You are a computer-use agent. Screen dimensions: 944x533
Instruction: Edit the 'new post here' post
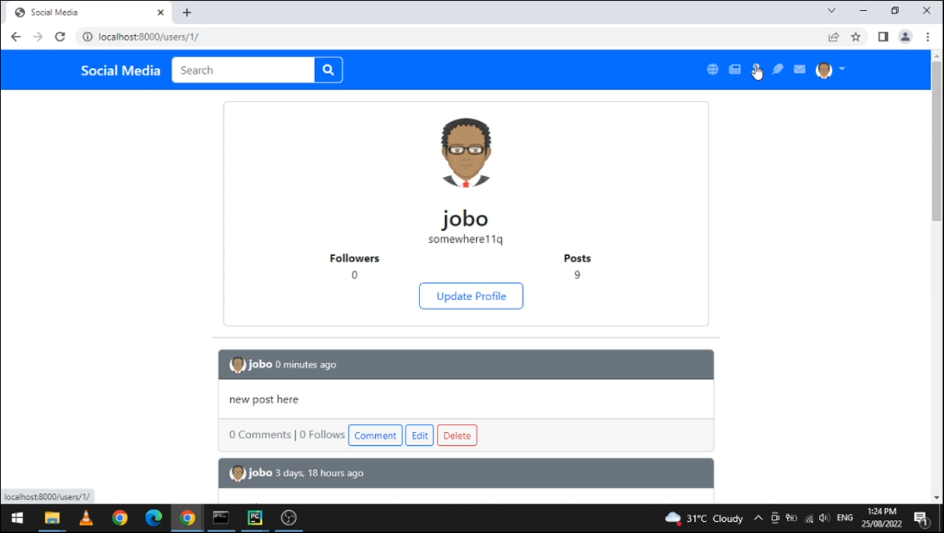pos(419,436)
